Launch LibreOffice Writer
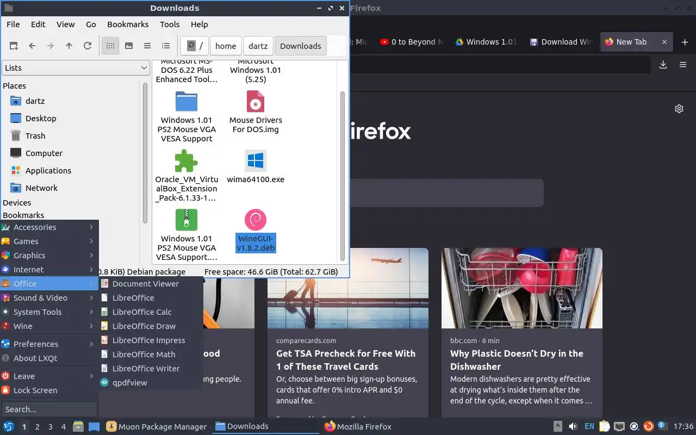696x435 pixels. coord(151,369)
